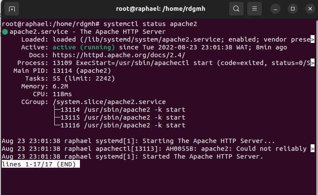Click the green apache2 service status dot
Screen dimensions: 318x195
tap(4, 32)
